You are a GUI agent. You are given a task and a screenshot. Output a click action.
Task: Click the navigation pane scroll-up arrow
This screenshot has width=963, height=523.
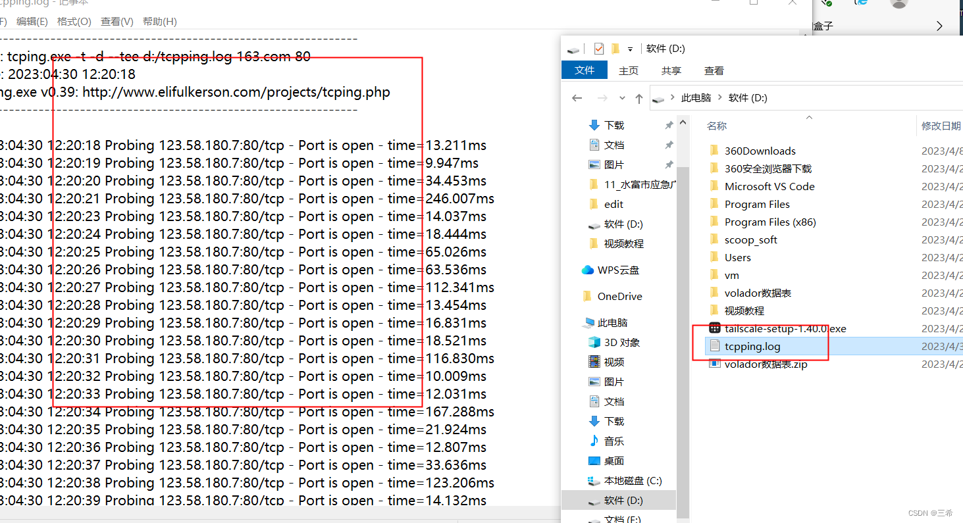pyautogui.click(x=683, y=123)
